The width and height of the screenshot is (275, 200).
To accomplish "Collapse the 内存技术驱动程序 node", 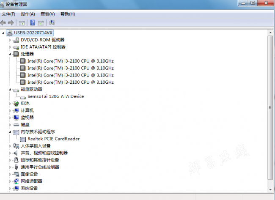I will [x=10, y=132].
